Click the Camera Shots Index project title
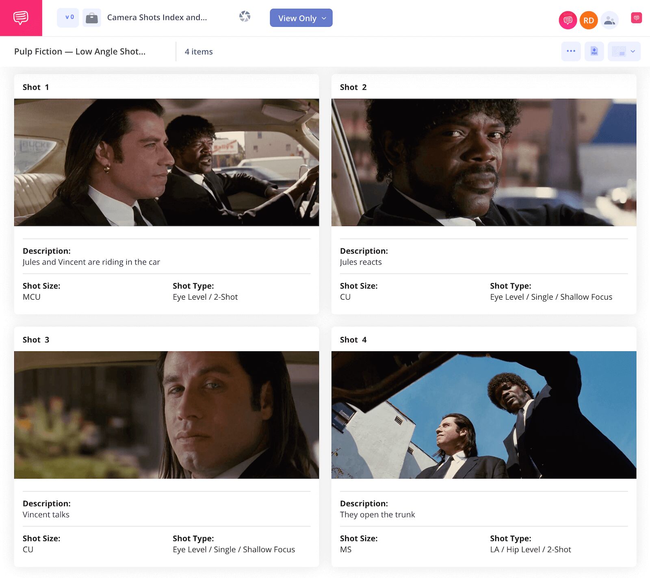The height and width of the screenshot is (578, 650). click(x=157, y=17)
